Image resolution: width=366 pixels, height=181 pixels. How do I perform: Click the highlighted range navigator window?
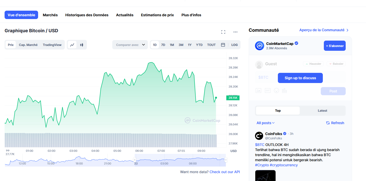pyautogui.click(x=180, y=160)
